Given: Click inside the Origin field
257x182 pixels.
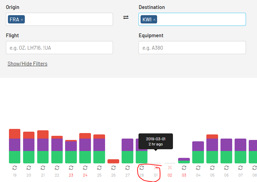Looking at the screenshot, I should pyautogui.click(x=69, y=19).
